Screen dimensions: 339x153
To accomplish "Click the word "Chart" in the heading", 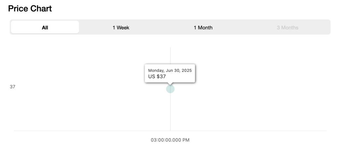I will tap(41, 9).
